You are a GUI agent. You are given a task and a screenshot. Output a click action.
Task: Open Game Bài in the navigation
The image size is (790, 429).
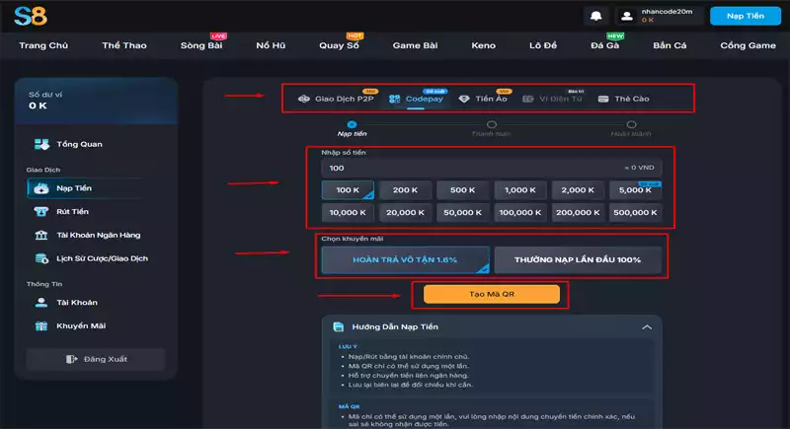(415, 45)
